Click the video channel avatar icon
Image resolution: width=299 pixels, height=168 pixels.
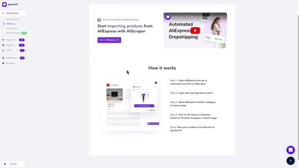pos(168,17)
